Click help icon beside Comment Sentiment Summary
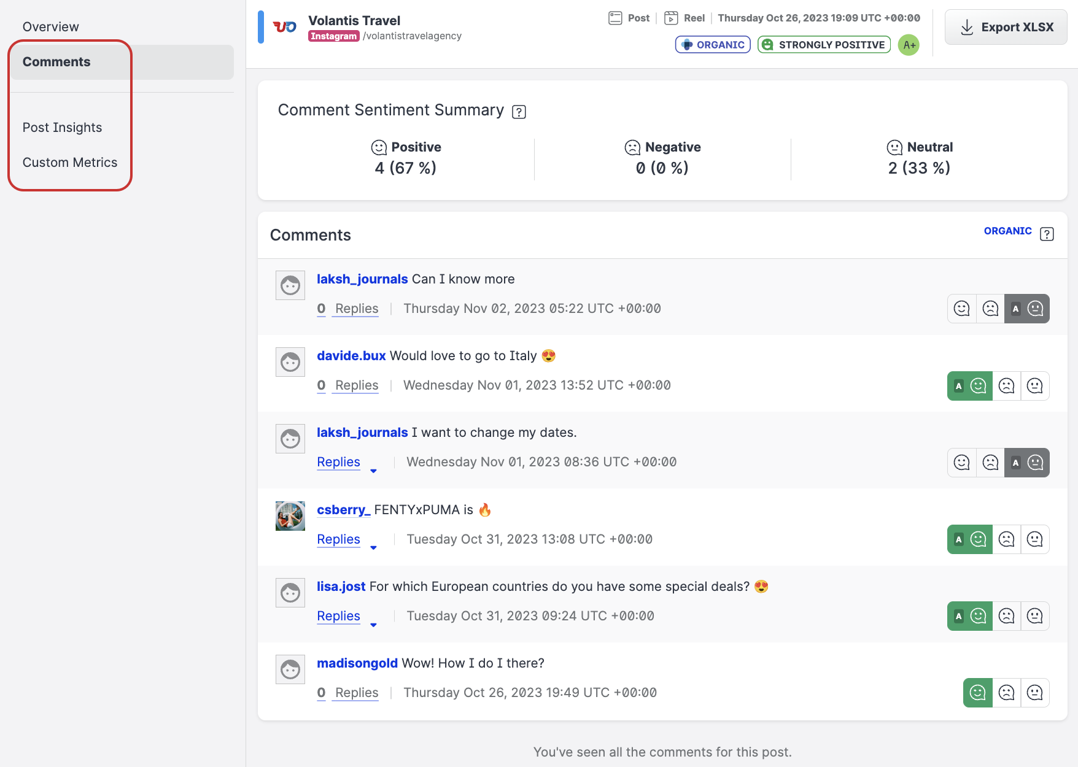 [x=519, y=112]
